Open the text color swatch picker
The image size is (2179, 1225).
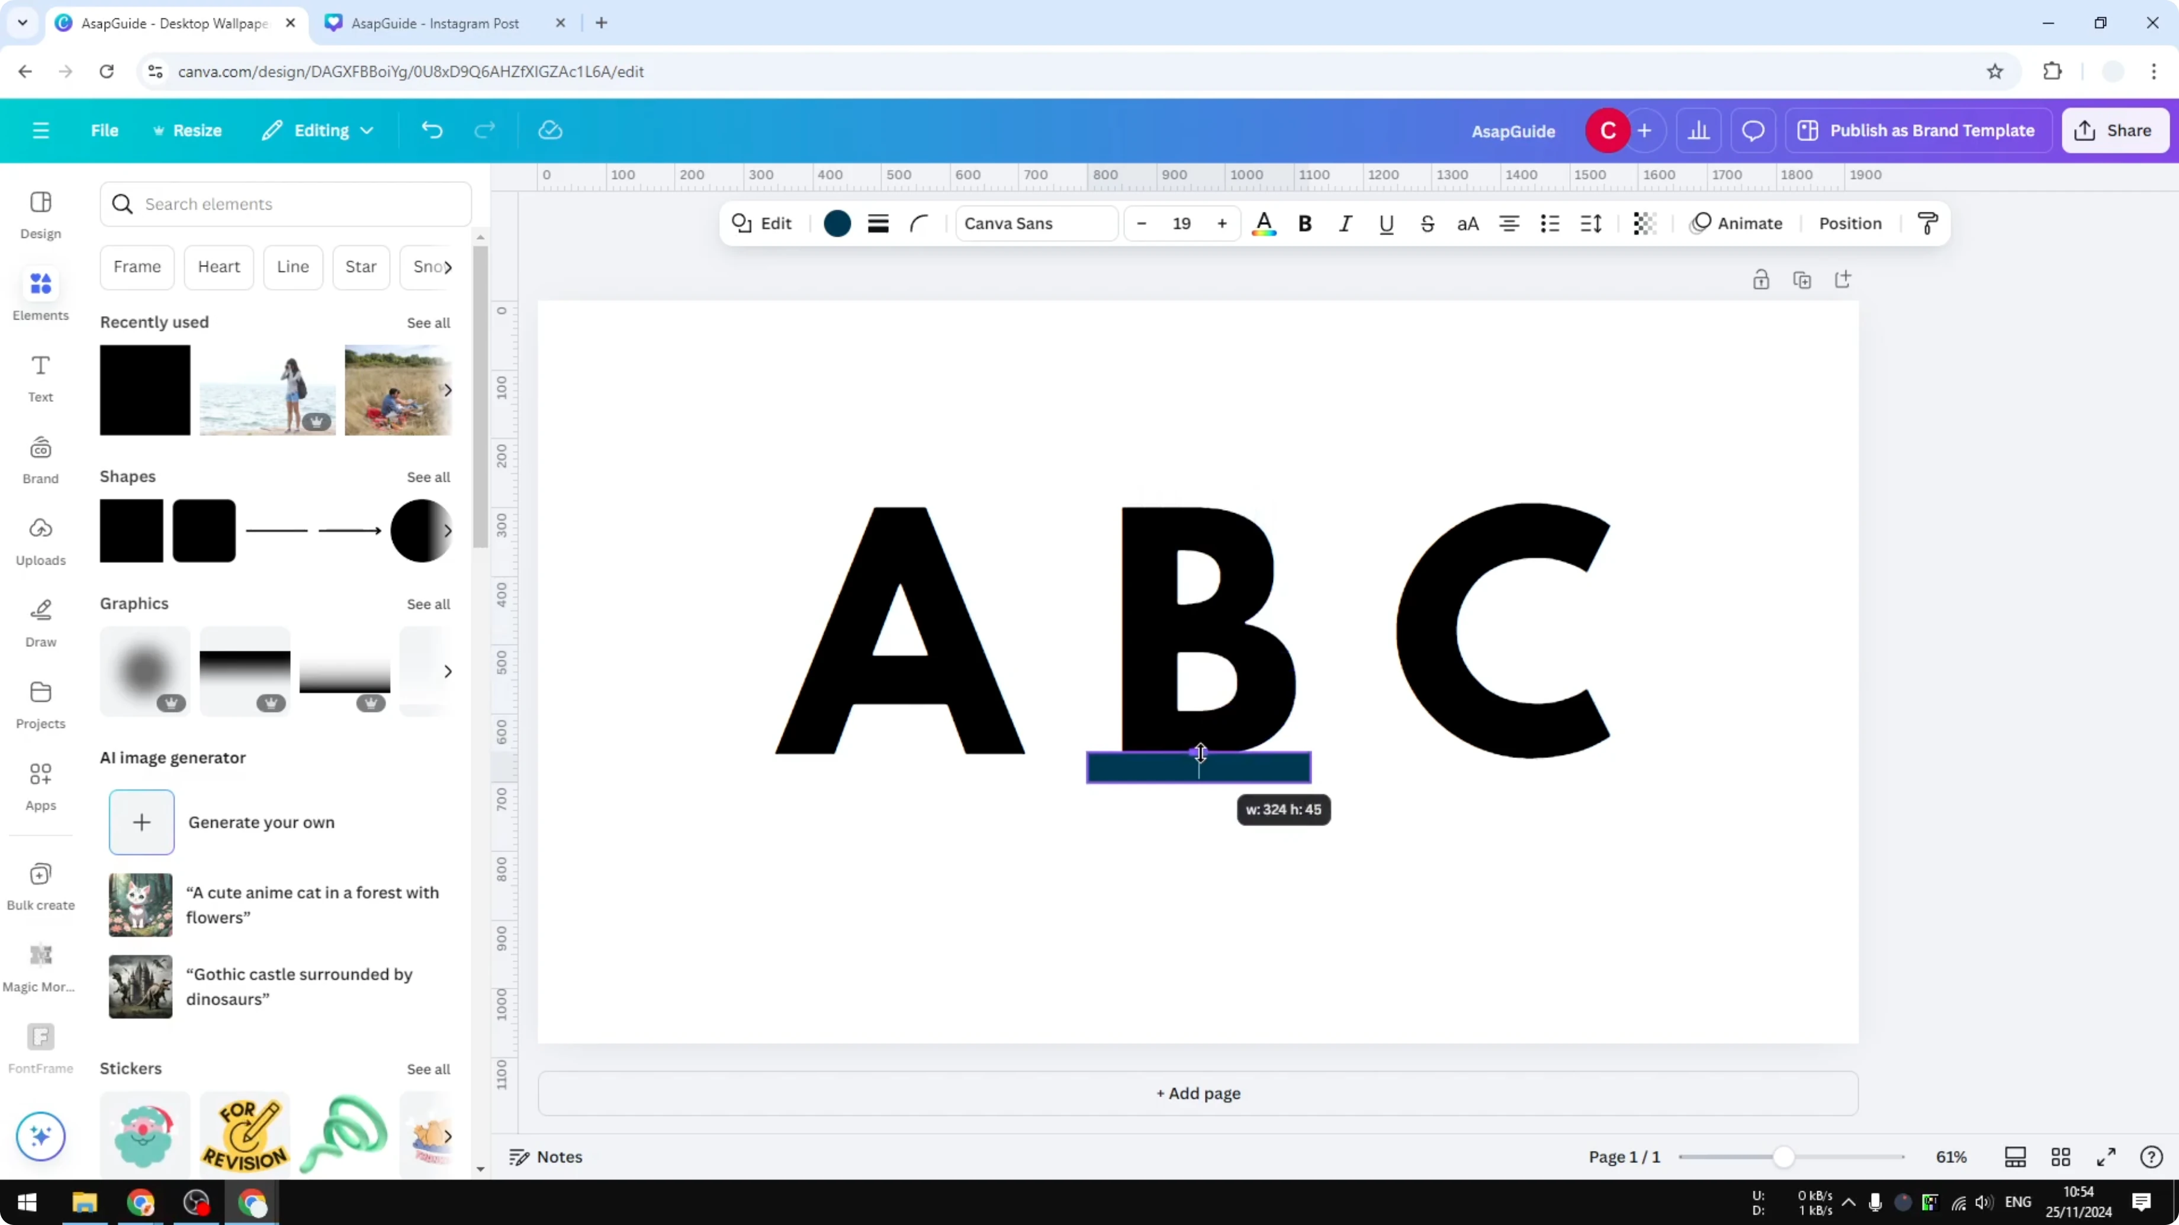click(1265, 223)
